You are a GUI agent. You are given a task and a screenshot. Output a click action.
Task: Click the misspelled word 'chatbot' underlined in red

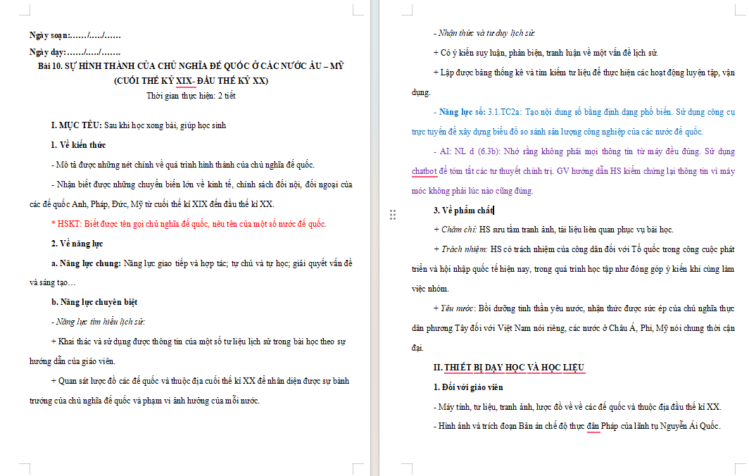point(424,171)
